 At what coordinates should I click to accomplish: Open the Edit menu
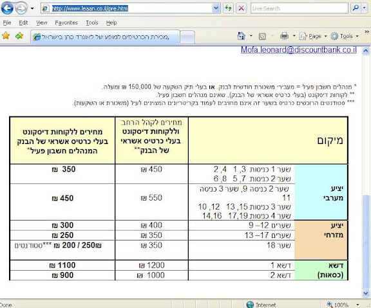[x=23, y=23]
